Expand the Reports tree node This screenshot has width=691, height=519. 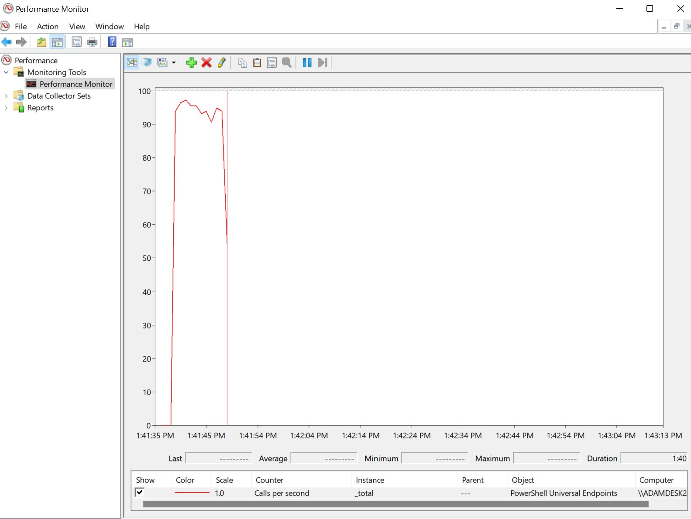6,108
